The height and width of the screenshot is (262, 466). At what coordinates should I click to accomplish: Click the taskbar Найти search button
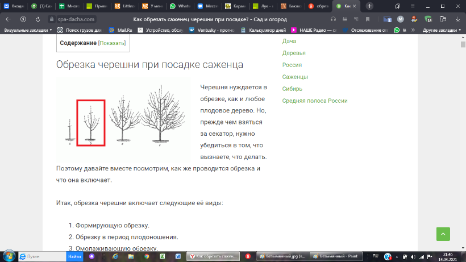tap(74, 257)
